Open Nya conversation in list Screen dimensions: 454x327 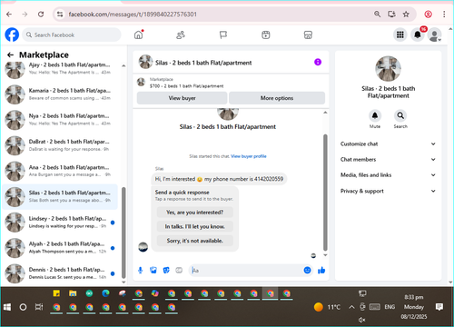[x=60, y=120]
